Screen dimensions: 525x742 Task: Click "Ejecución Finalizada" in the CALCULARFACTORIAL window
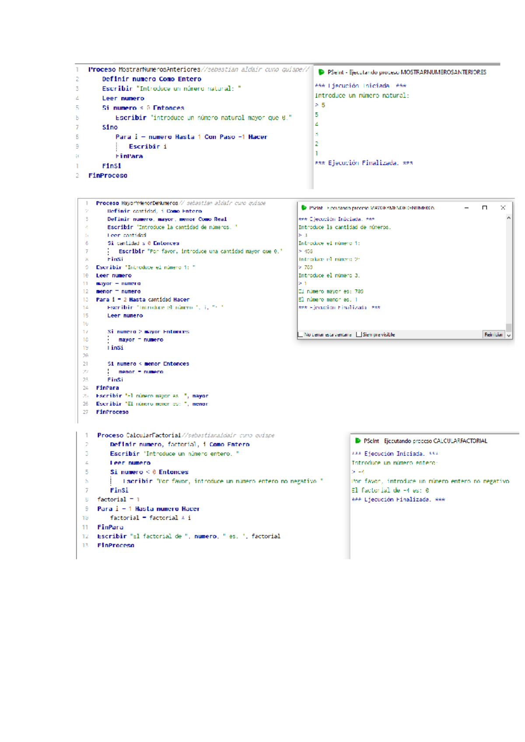point(398,500)
